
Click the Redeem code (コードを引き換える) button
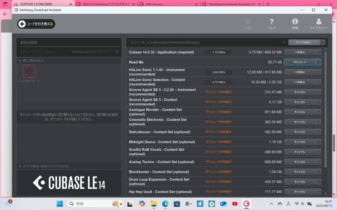[36, 24]
